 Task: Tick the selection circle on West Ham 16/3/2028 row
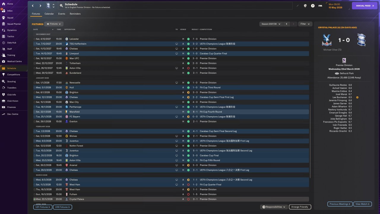pos(34,189)
